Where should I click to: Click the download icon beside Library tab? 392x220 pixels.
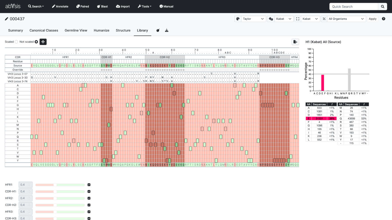(167, 30)
